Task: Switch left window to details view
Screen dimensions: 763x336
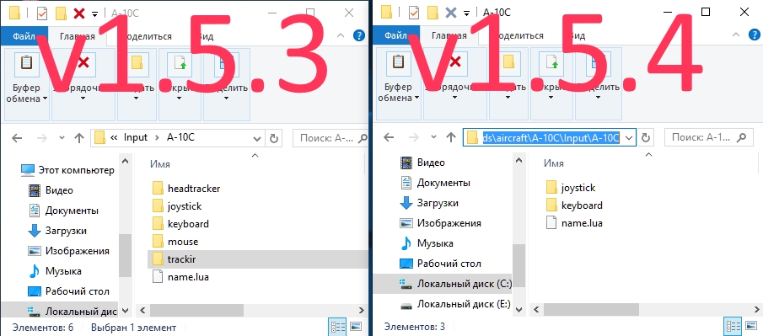Action: [x=337, y=327]
